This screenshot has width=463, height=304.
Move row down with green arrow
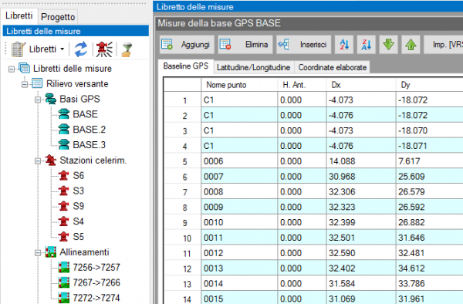click(x=388, y=45)
